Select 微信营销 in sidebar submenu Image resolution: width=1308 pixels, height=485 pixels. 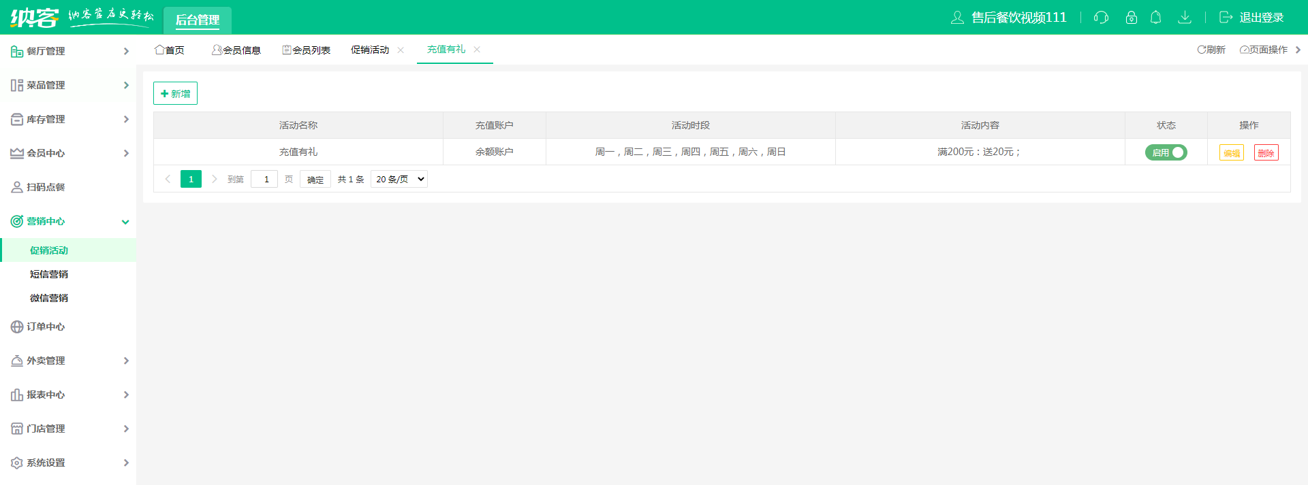(49, 298)
